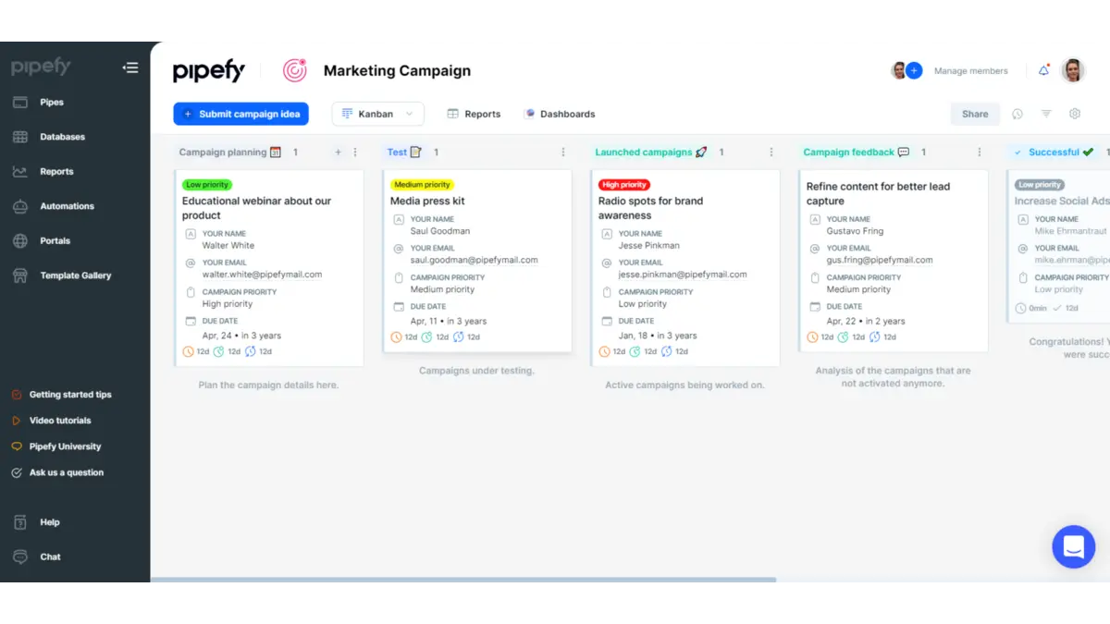Click the yellow Medium priority label
This screenshot has height=624, width=1110.
coord(422,185)
